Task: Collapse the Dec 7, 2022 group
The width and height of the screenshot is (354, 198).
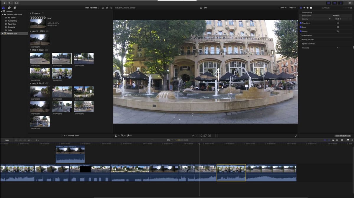Action: tap(31, 50)
